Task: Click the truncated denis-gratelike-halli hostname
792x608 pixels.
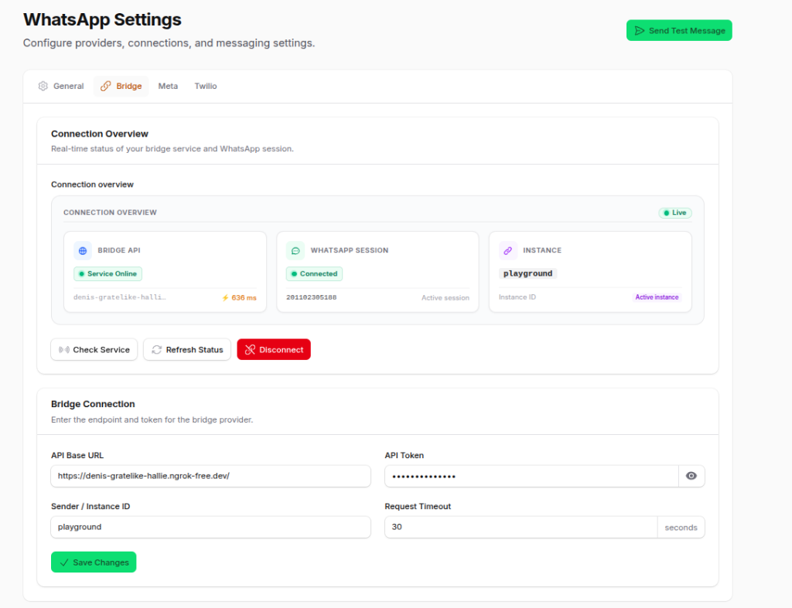Action: [x=120, y=297]
